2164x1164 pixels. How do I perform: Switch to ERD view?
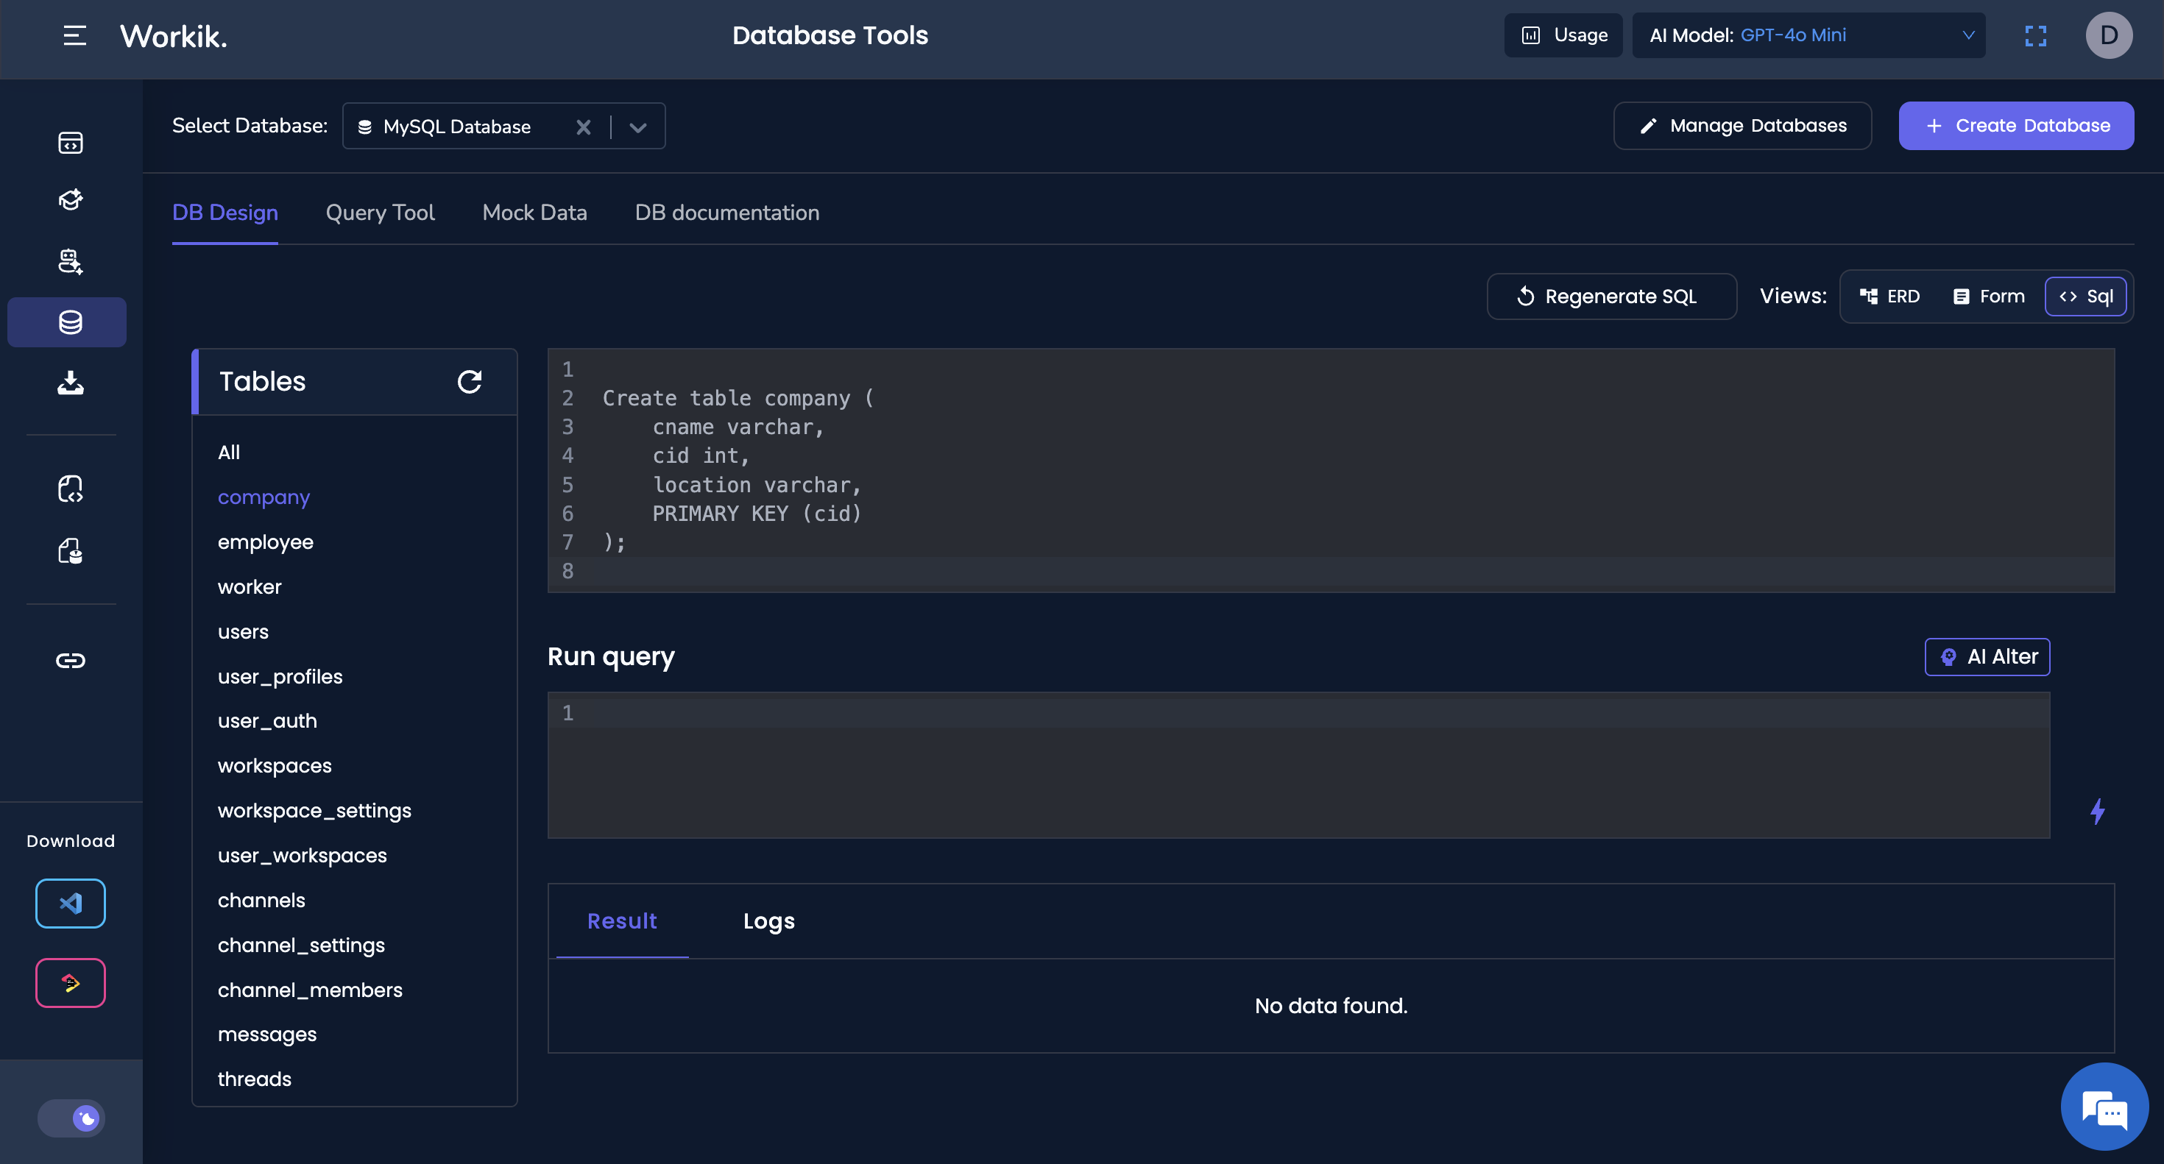pos(1889,297)
